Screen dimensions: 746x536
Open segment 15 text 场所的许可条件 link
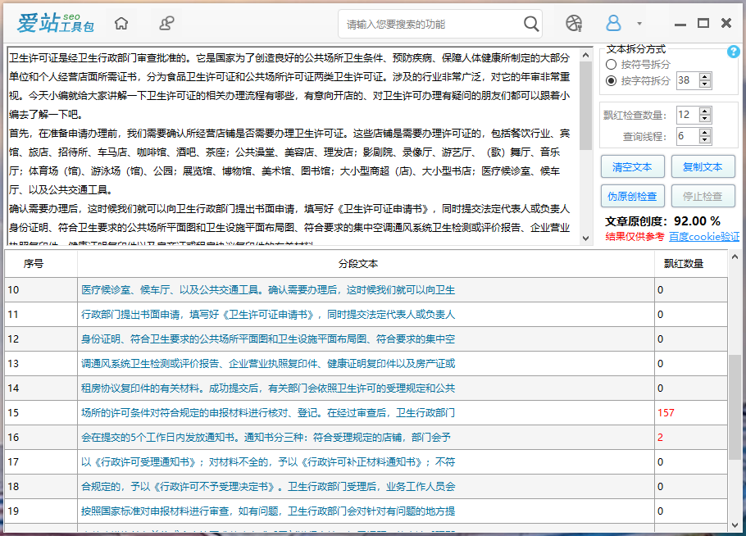[268, 413]
